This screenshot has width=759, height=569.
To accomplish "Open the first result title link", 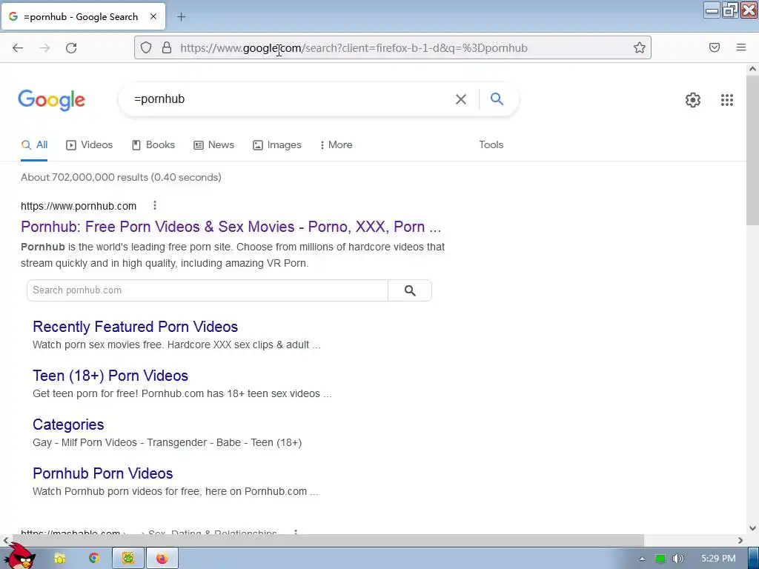I will tap(231, 227).
